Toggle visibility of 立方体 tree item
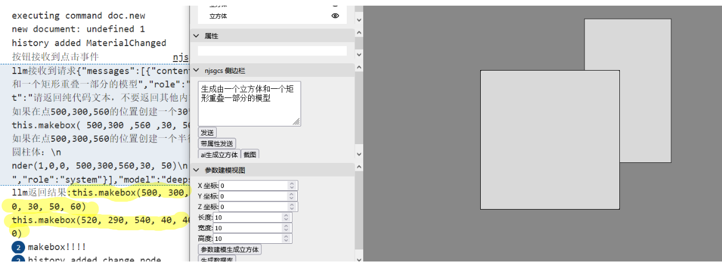This screenshot has height=266, width=722. click(335, 16)
